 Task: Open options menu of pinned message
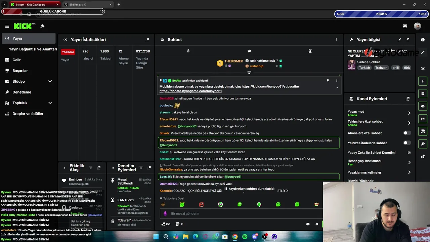pyautogui.click(x=337, y=81)
